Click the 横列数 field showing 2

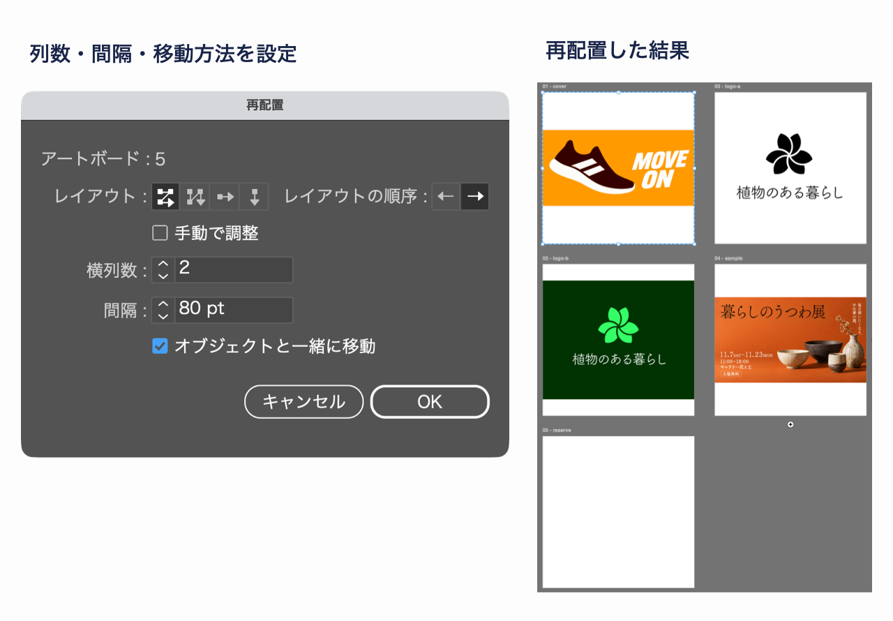pyautogui.click(x=234, y=270)
